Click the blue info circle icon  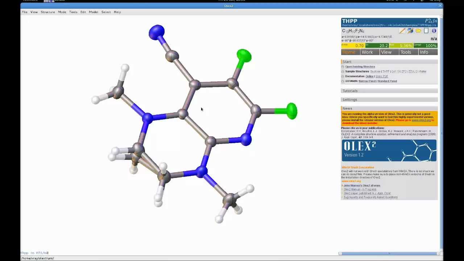pos(434,31)
